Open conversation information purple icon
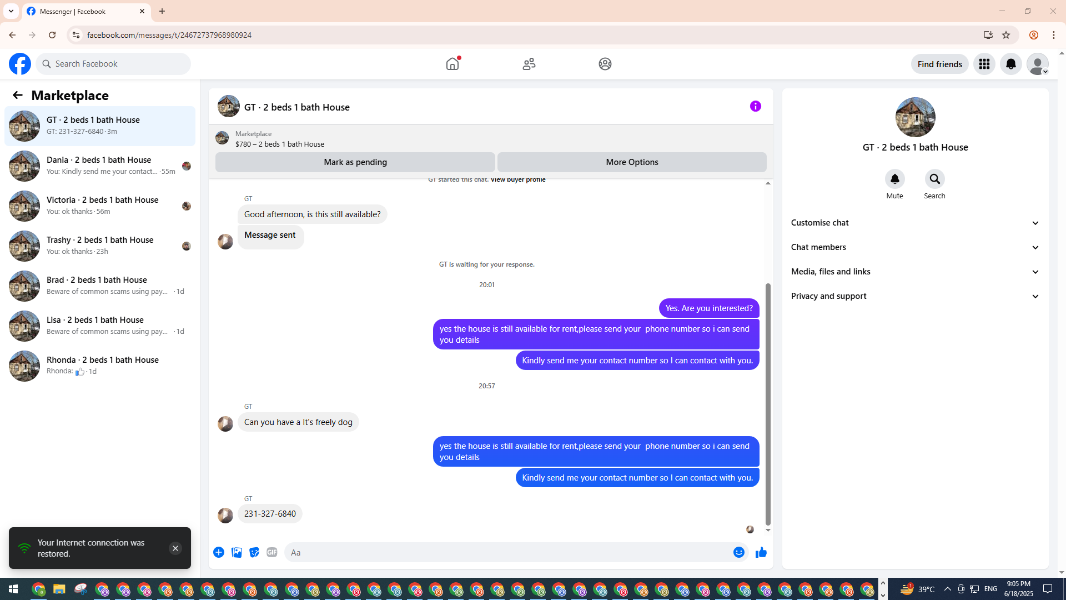The width and height of the screenshot is (1066, 600). click(756, 106)
